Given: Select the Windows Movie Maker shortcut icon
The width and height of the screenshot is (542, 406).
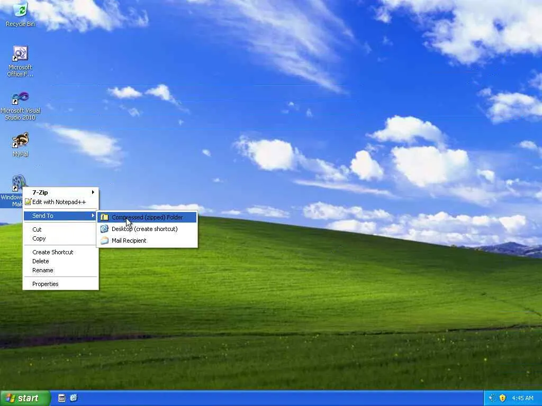Looking at the screenshot, I should tap(18, 182).
